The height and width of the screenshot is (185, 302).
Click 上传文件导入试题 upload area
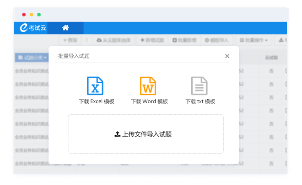pos(146,134)
